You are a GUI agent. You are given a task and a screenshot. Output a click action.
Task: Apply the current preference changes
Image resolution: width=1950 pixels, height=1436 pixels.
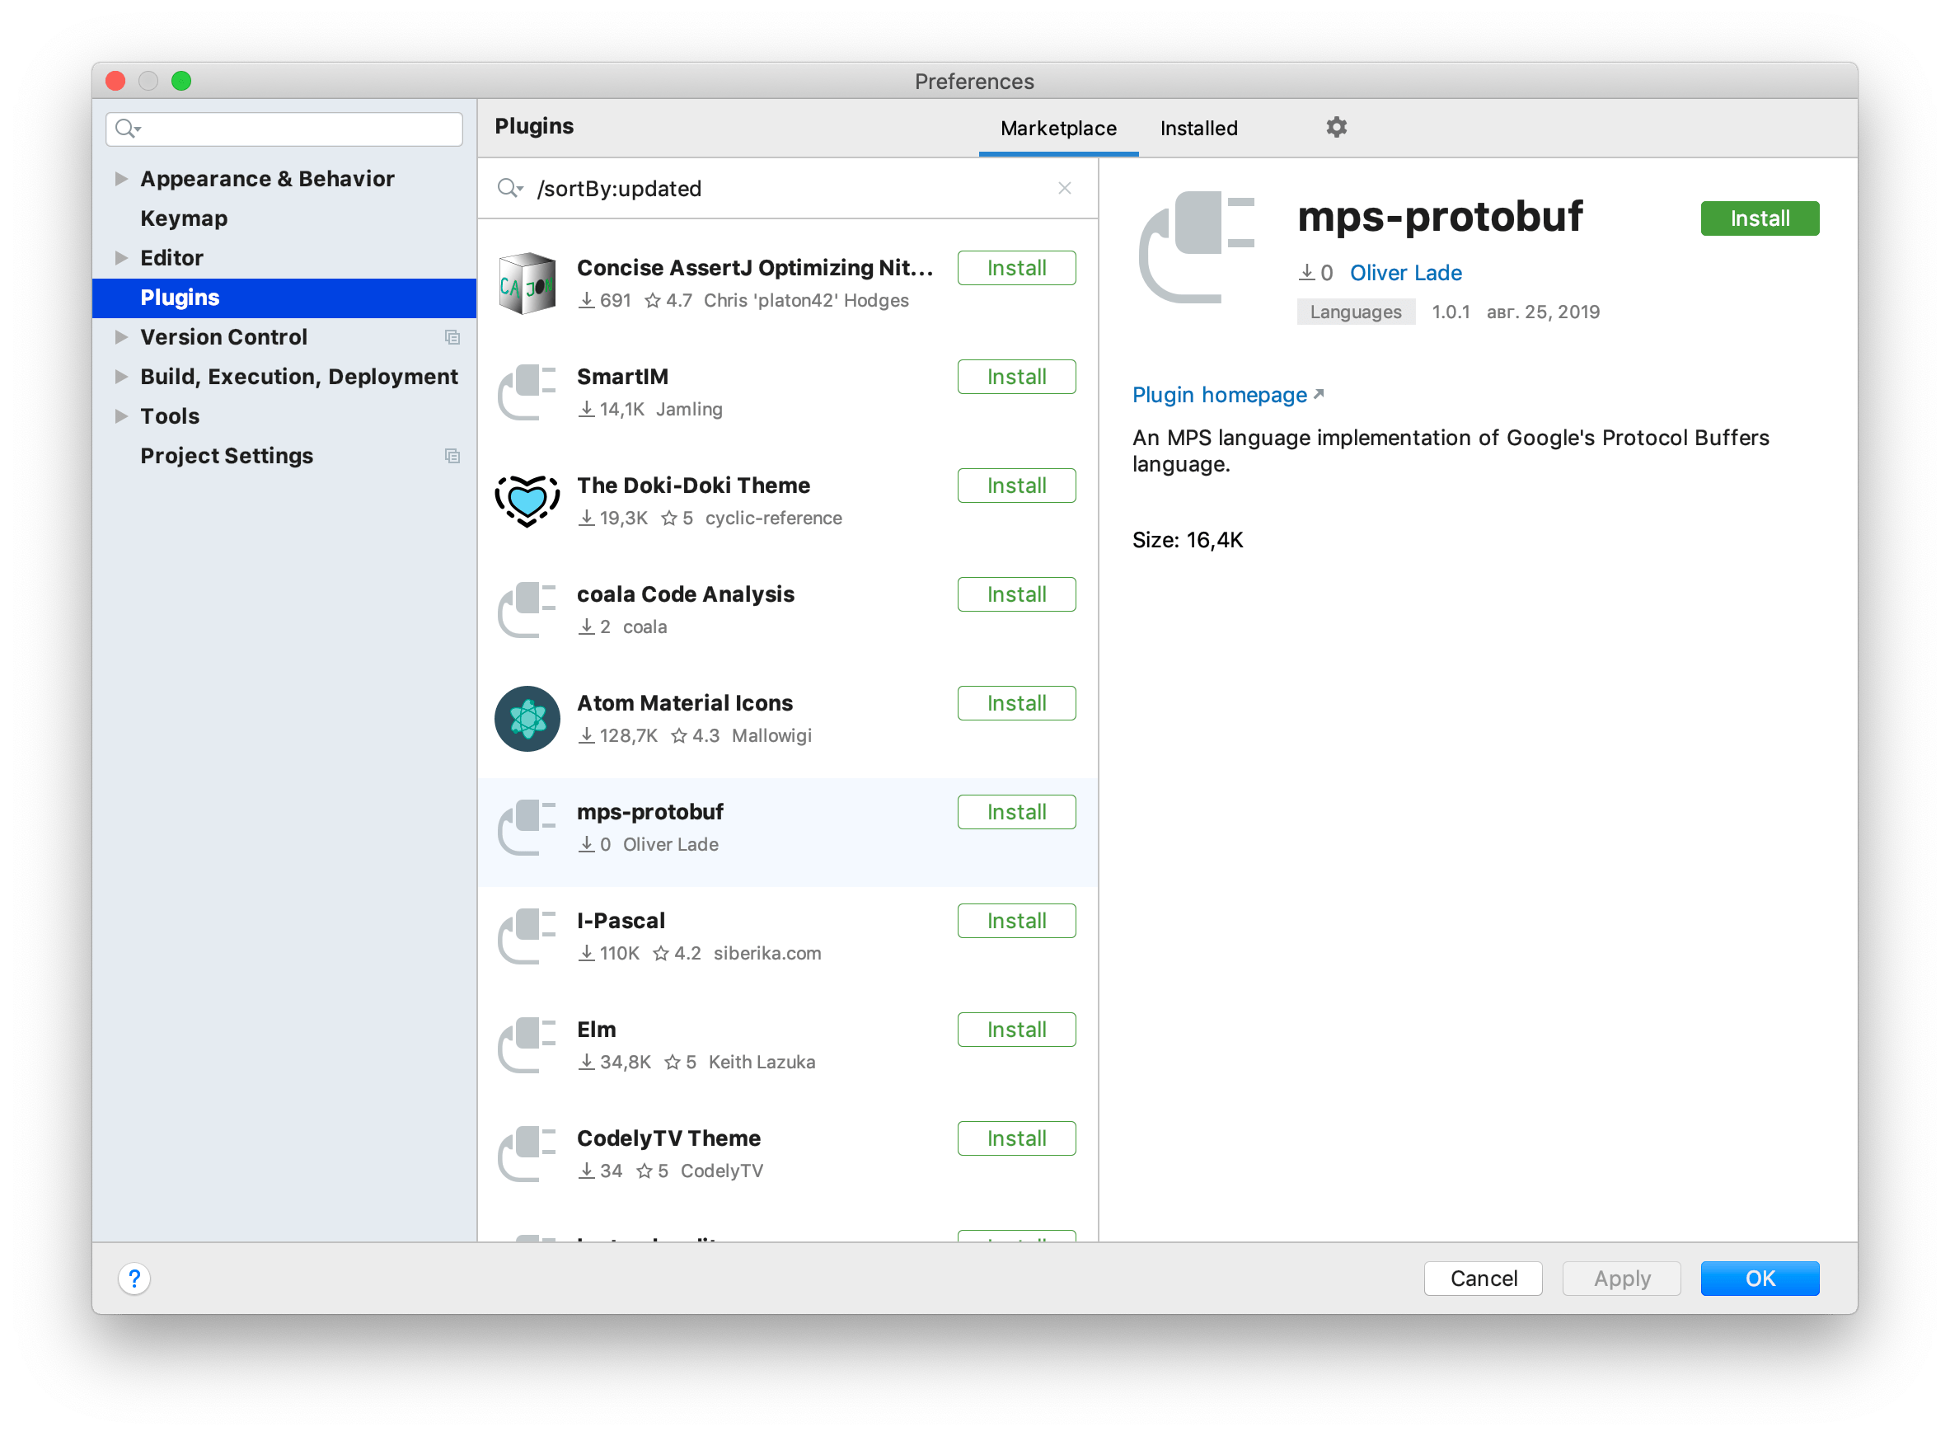1620,1278
